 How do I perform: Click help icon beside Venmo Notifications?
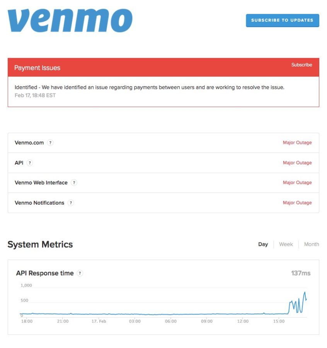71,203
